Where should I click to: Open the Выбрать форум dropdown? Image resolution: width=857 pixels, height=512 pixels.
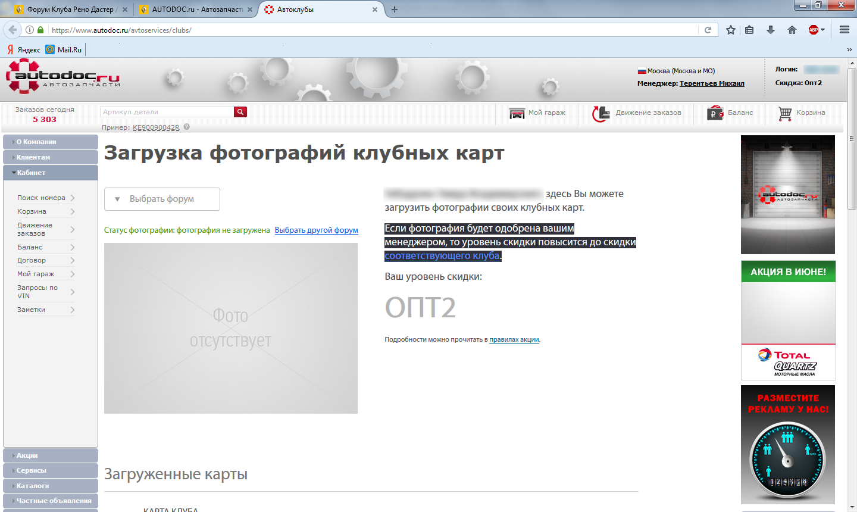(162, 199)
